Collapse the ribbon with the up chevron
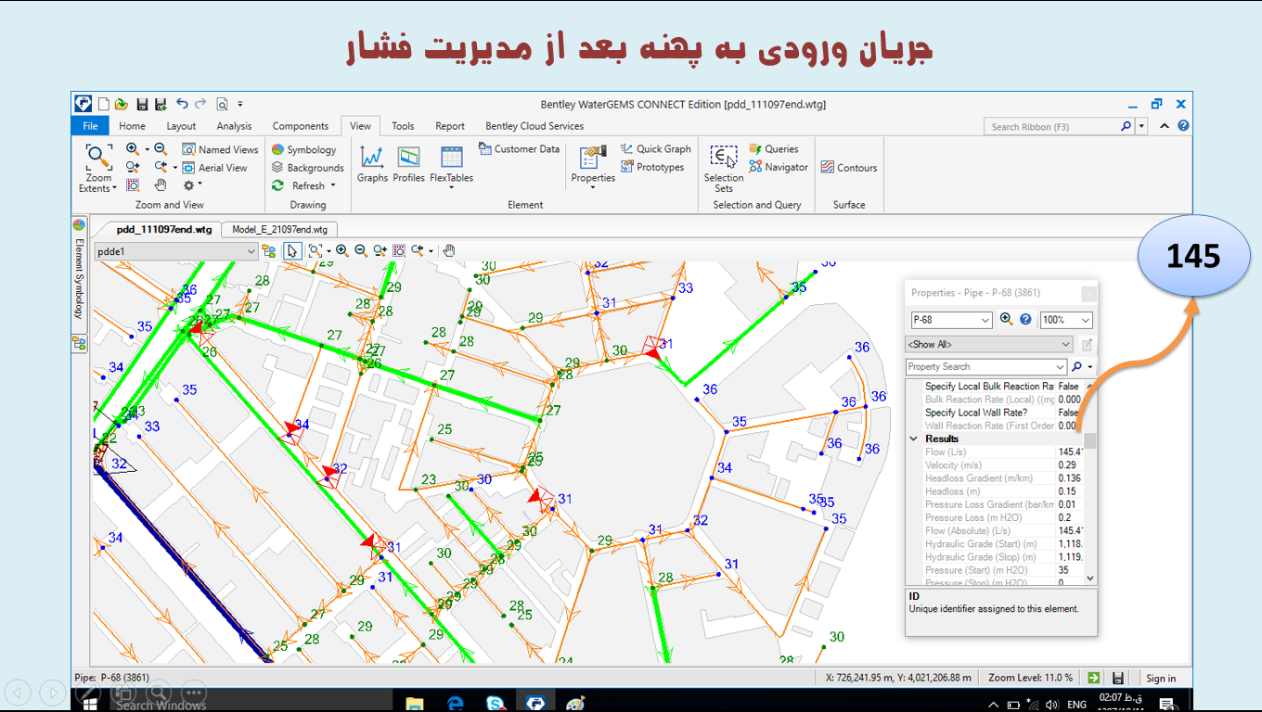The image size is (1262, 712). (x=1165, y=126)
